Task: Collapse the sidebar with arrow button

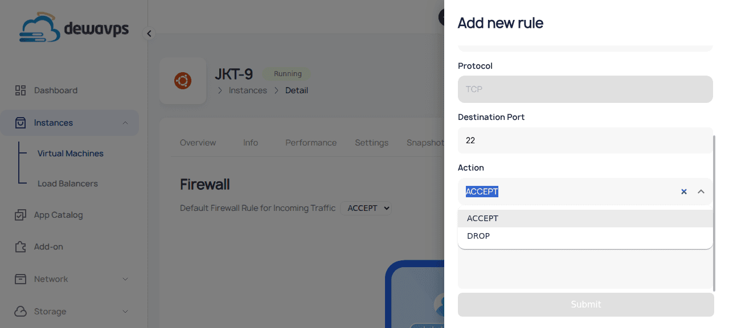Action: click(149, 34)
